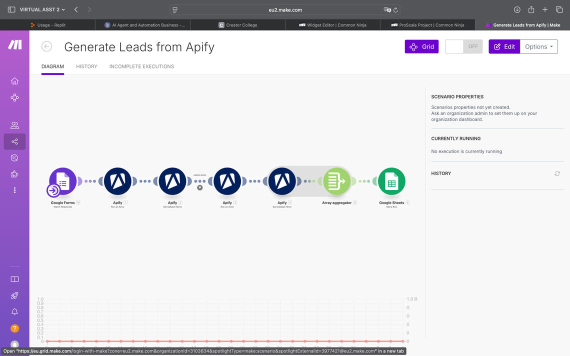Open a new tab with the plus icon
The image size is (570, 356).
(x=545, y=9)
